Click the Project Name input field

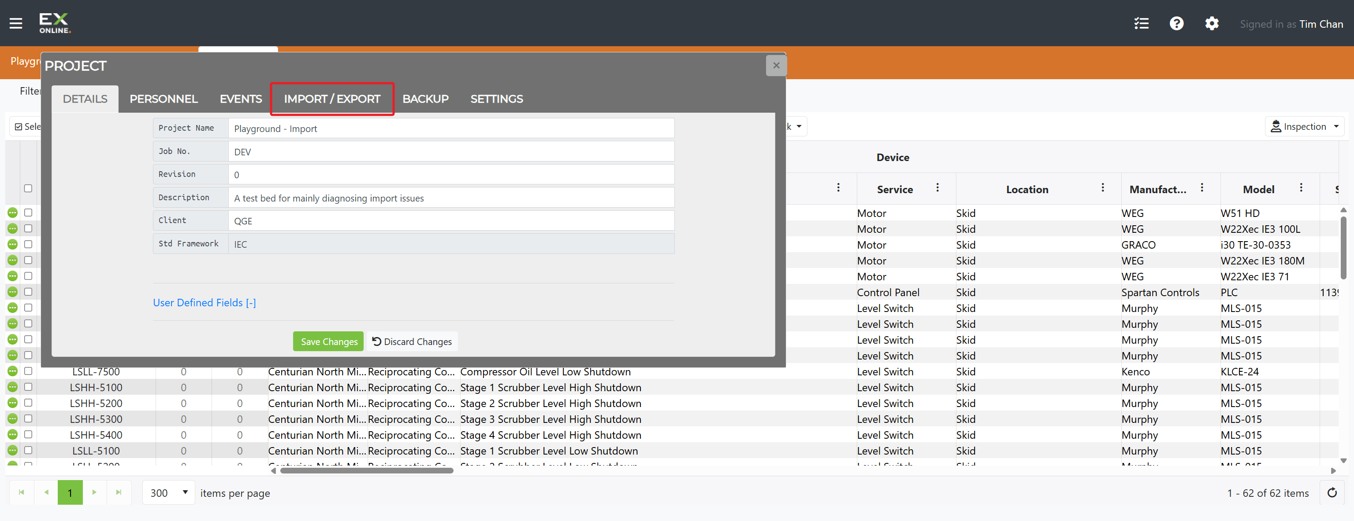click(451, 128)
